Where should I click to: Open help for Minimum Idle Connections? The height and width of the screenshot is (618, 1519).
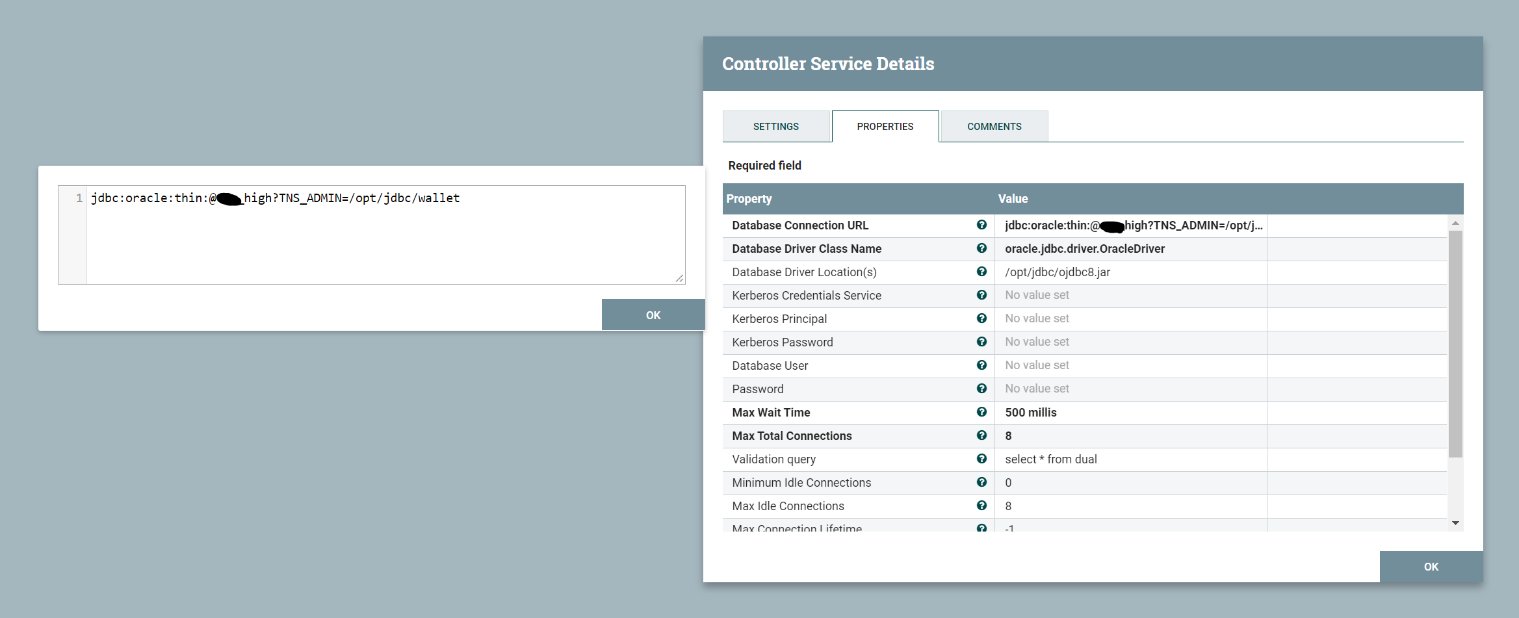click(981, 482)
